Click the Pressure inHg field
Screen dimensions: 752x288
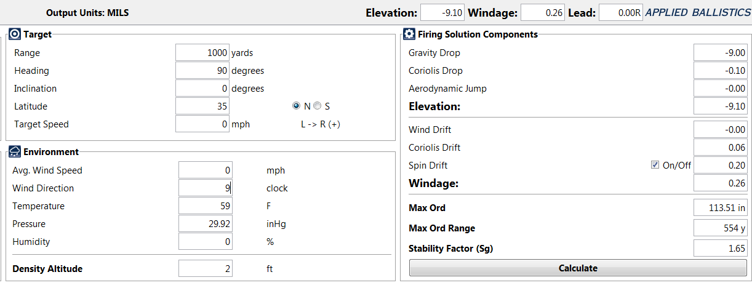tap(206, 224)
